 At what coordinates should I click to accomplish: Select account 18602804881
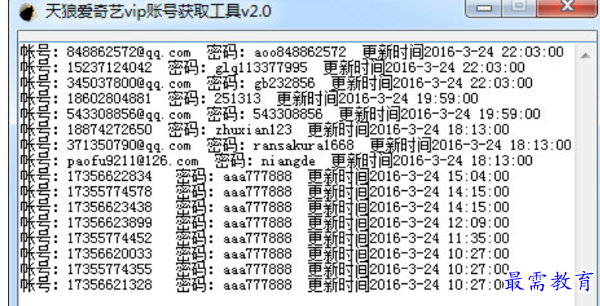click(x=110, y=99)
